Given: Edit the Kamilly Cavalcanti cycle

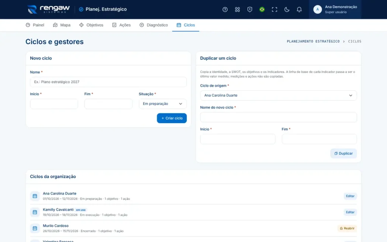Looking at the screenshot, I should coord(350,212).
